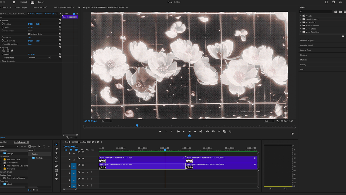The height and width of the screenshot is (195, 346).
Task: Expand the Video Effects folder
Action: pos(301,29)
